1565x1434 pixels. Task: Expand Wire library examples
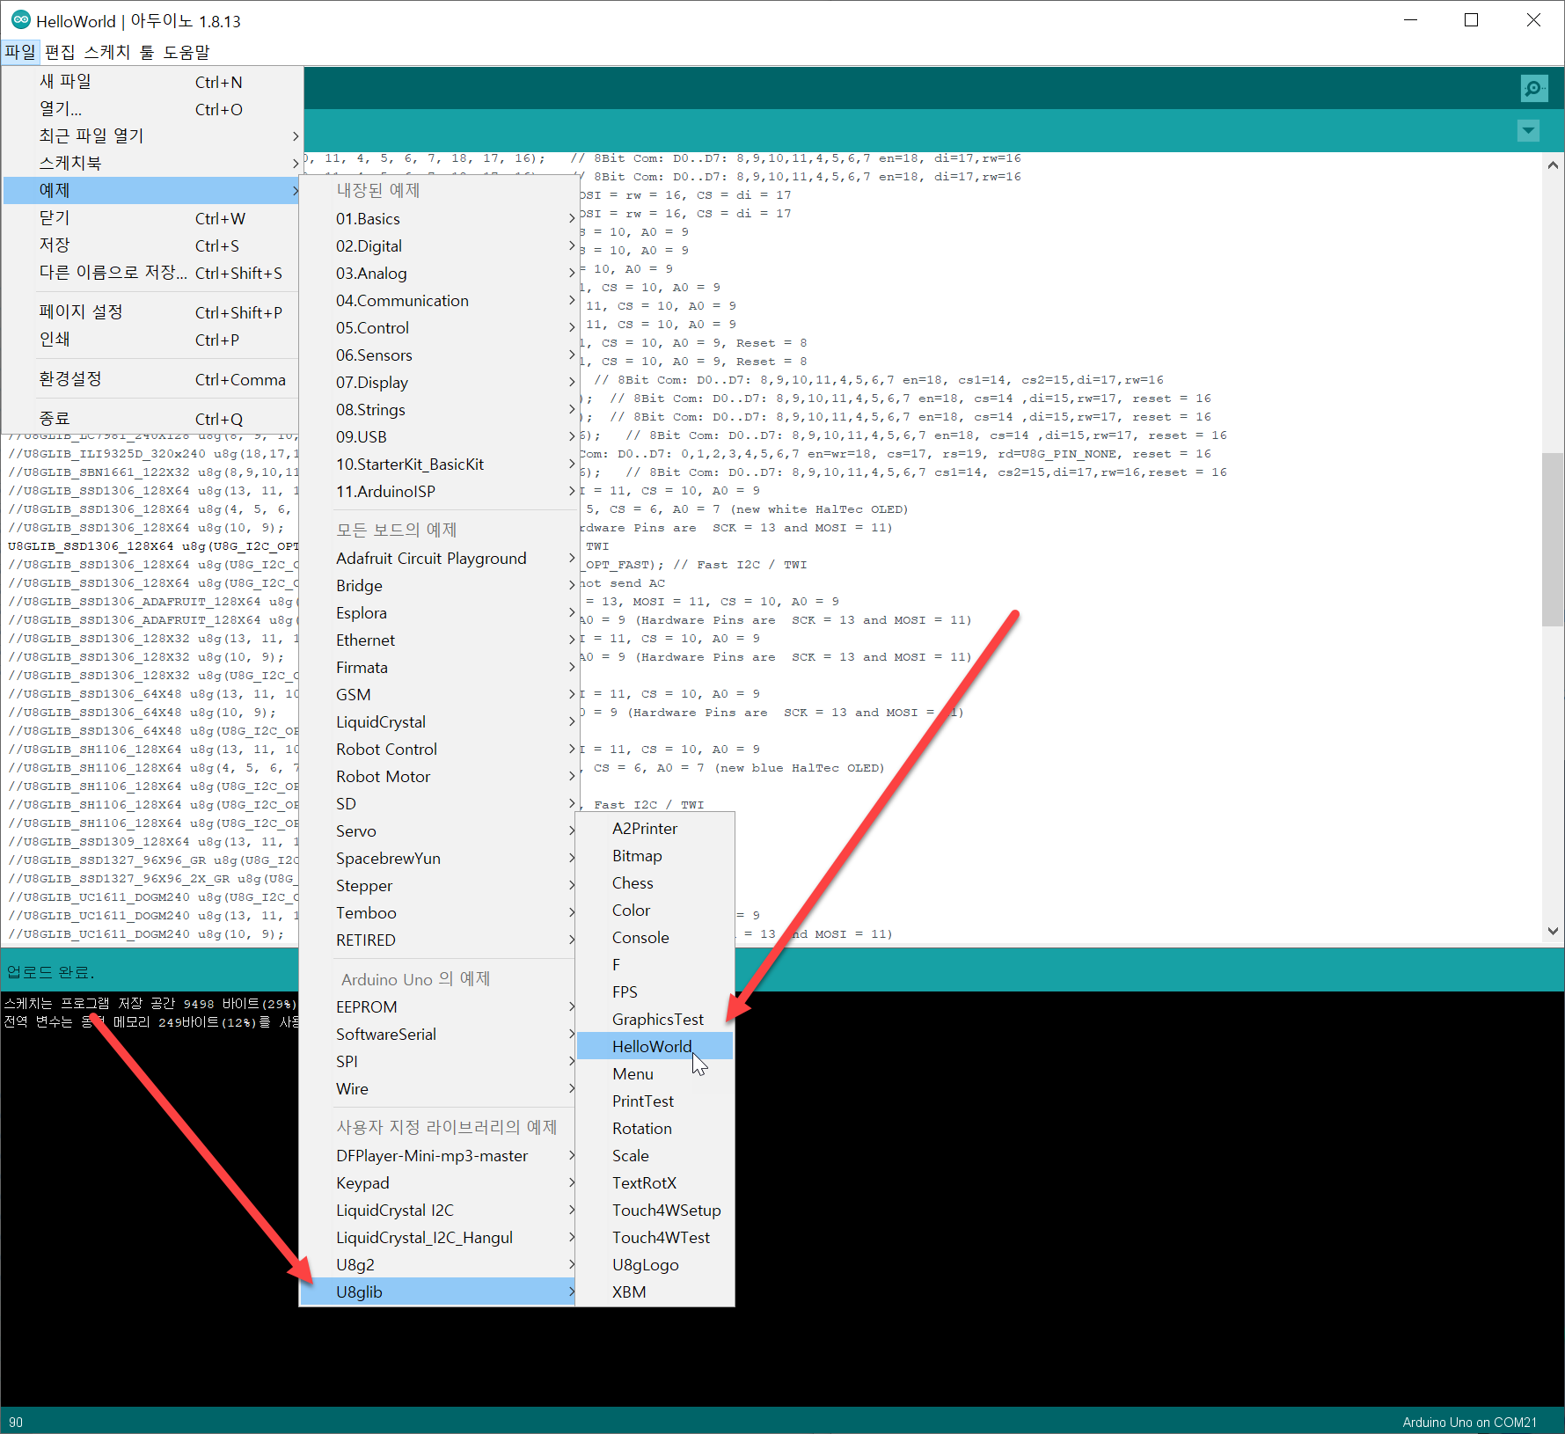pos(437,1089)
